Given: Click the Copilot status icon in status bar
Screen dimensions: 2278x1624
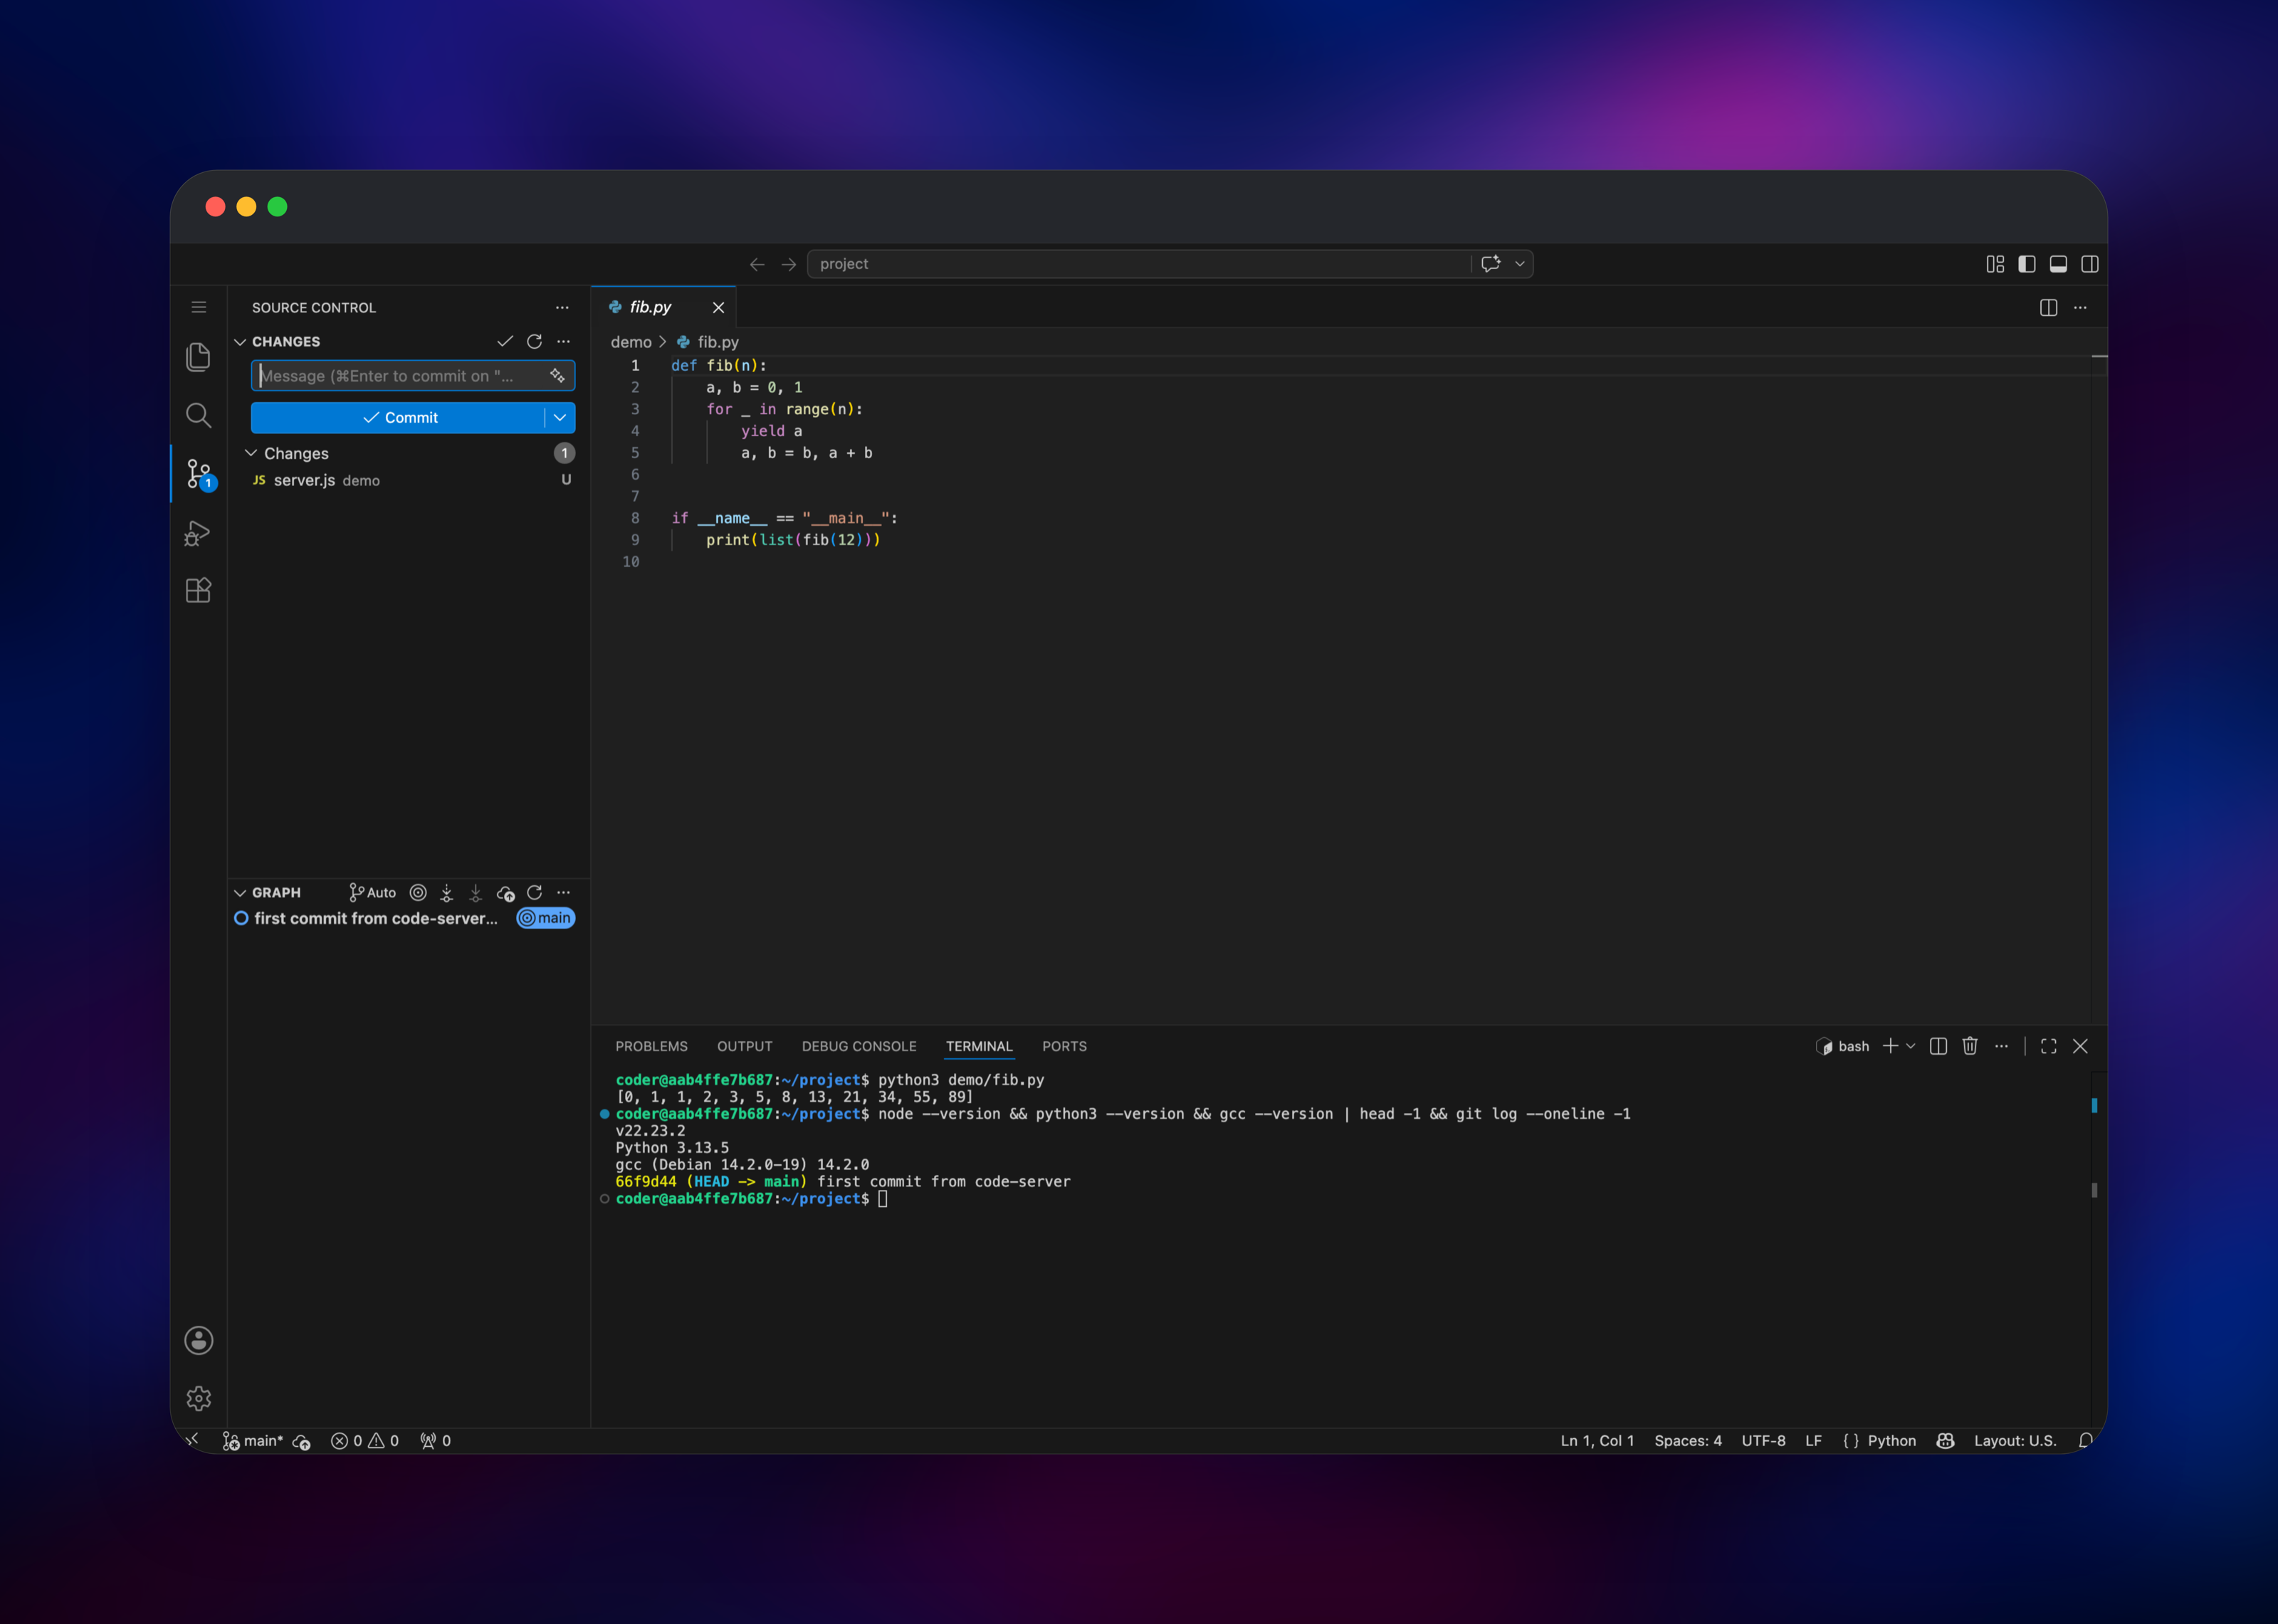Looking at the screenshot, I should click(1945, 1440).
